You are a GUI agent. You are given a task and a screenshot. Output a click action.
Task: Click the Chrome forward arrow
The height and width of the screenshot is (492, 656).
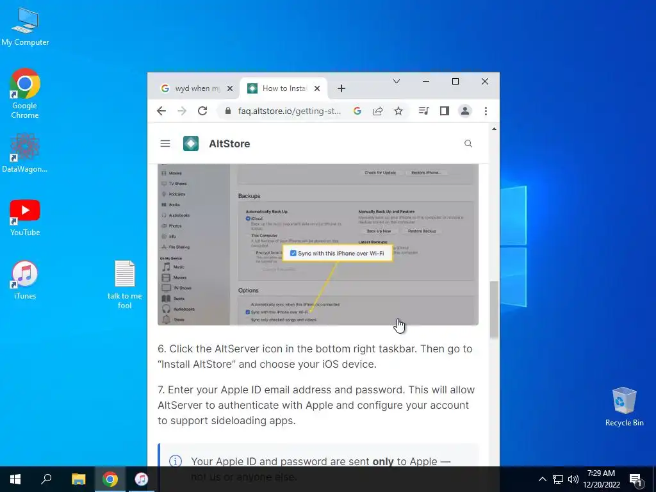coord(182,111)
